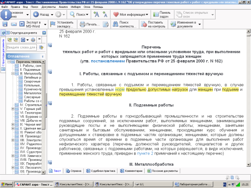Viewport: 251px width, 188px height.
Task: Click the Печать printer button
Action: click(90, 24)
